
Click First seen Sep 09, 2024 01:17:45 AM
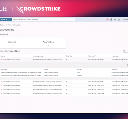click(x=96, y=82)
